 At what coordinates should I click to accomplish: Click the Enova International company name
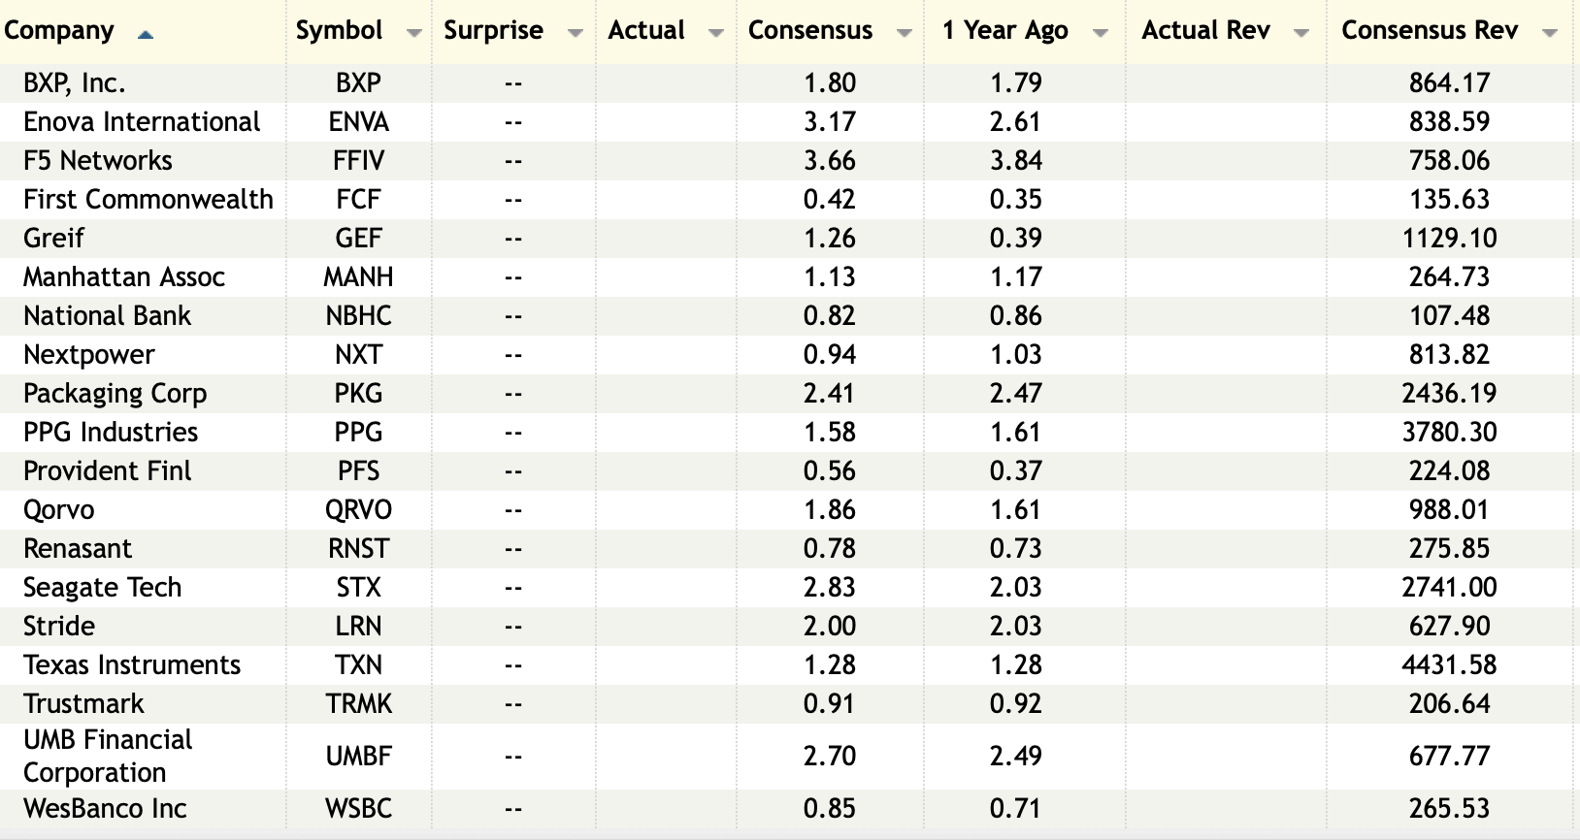tap(142, 122)
